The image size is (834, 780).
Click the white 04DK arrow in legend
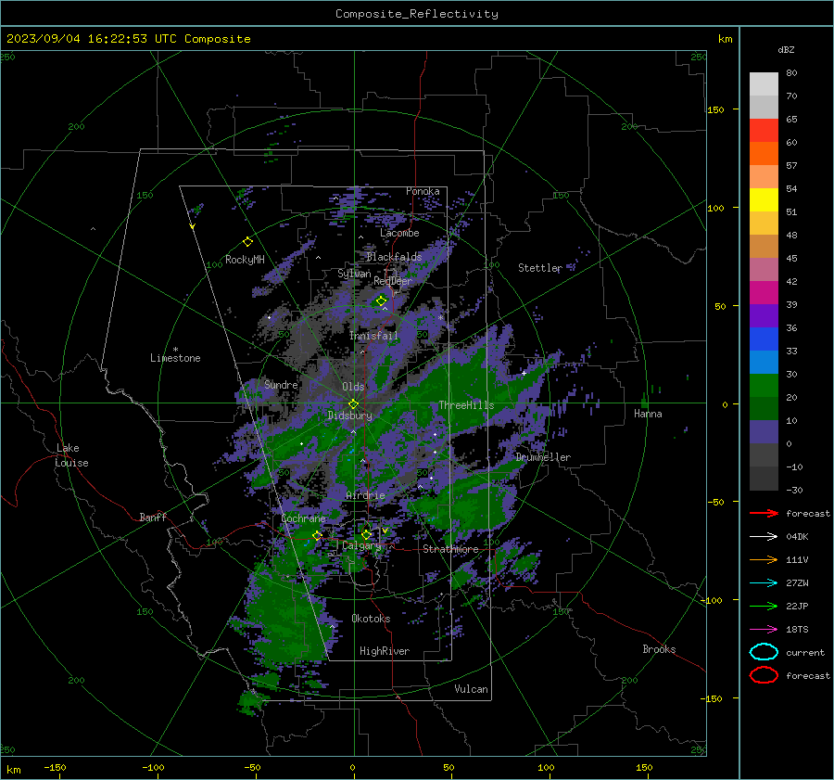[x=764, y=537]
